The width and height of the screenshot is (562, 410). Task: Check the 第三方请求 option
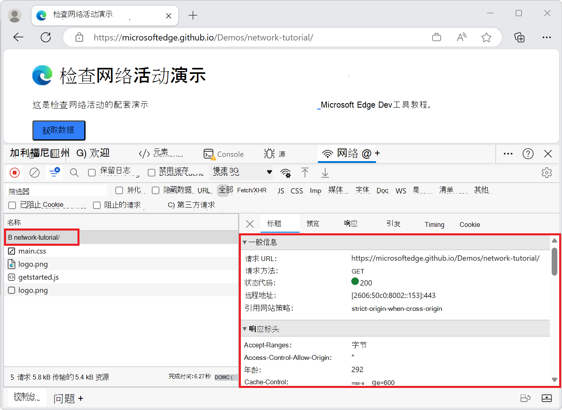pos(191,205)
